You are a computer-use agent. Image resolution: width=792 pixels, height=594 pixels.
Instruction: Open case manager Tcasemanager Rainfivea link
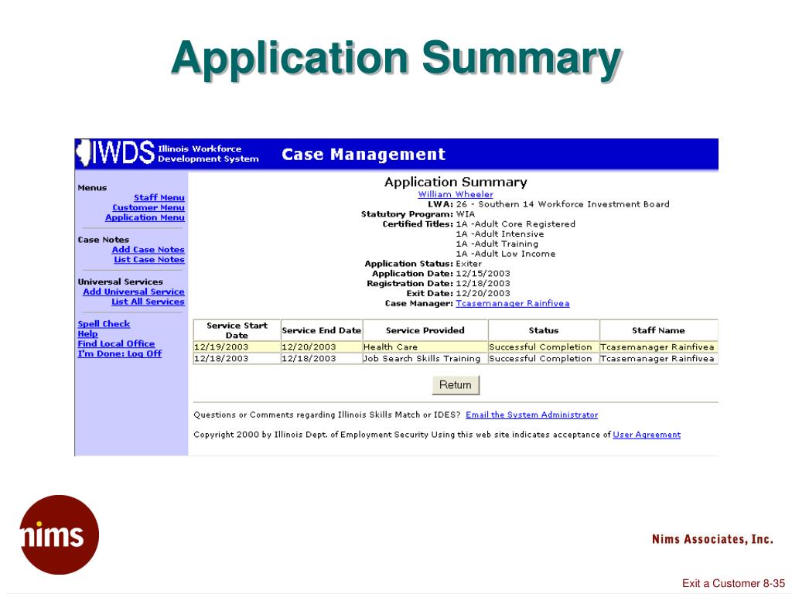coord(513,303)
